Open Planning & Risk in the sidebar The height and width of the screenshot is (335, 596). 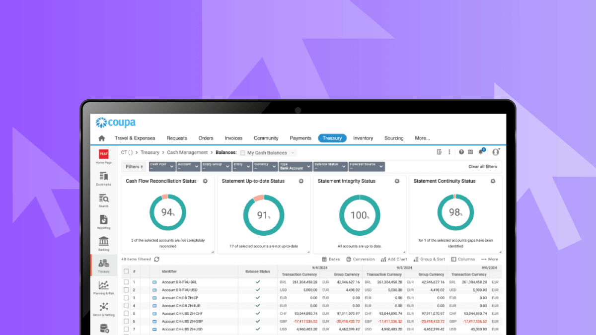104,287
